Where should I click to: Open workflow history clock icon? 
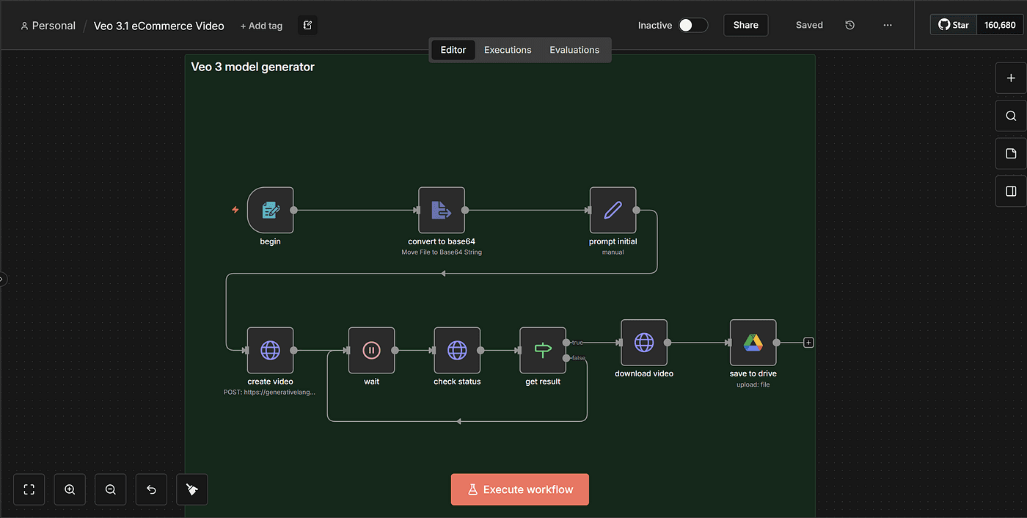(x=849, y=25)
